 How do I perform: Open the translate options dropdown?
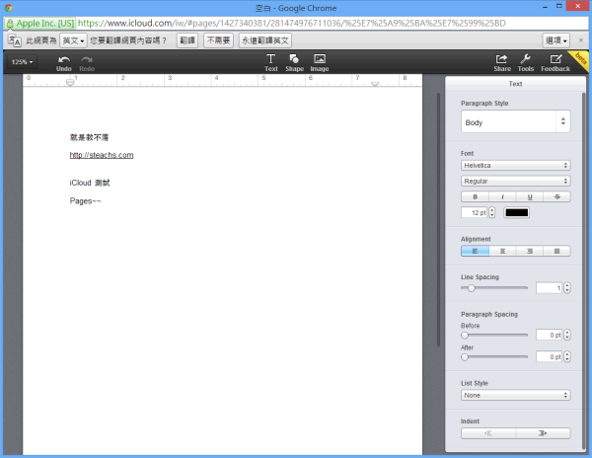pos(556,40)
